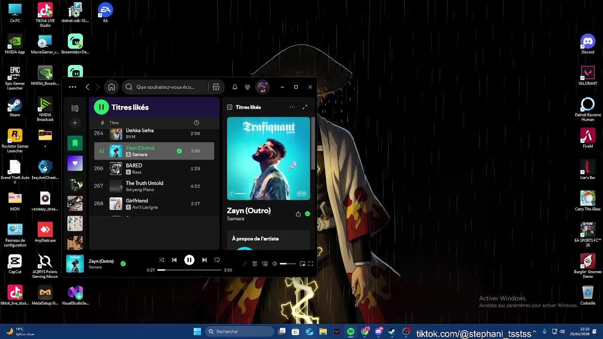Viewport: 603px width, 339px height.
Task: Select The Truth Untold track
Action: click(154, 186)
